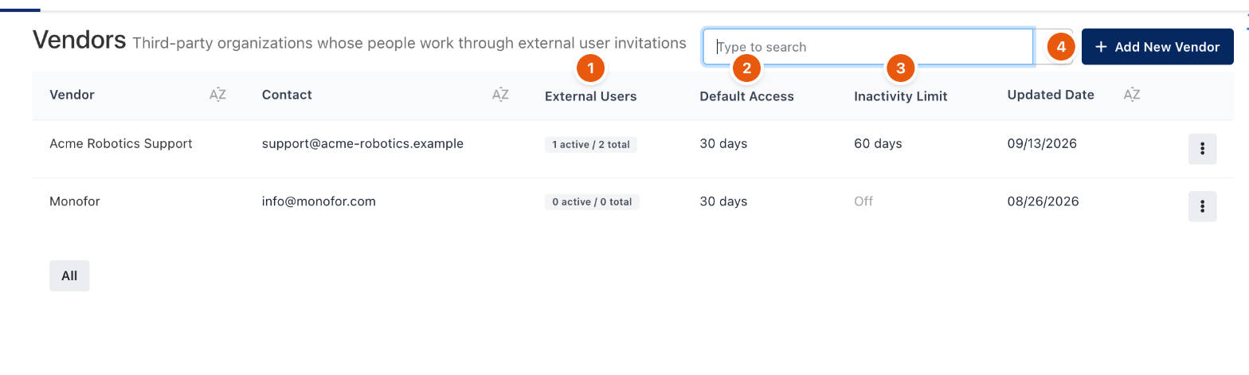
Task: Select the All filter button
Action: (x=69, y=275)
